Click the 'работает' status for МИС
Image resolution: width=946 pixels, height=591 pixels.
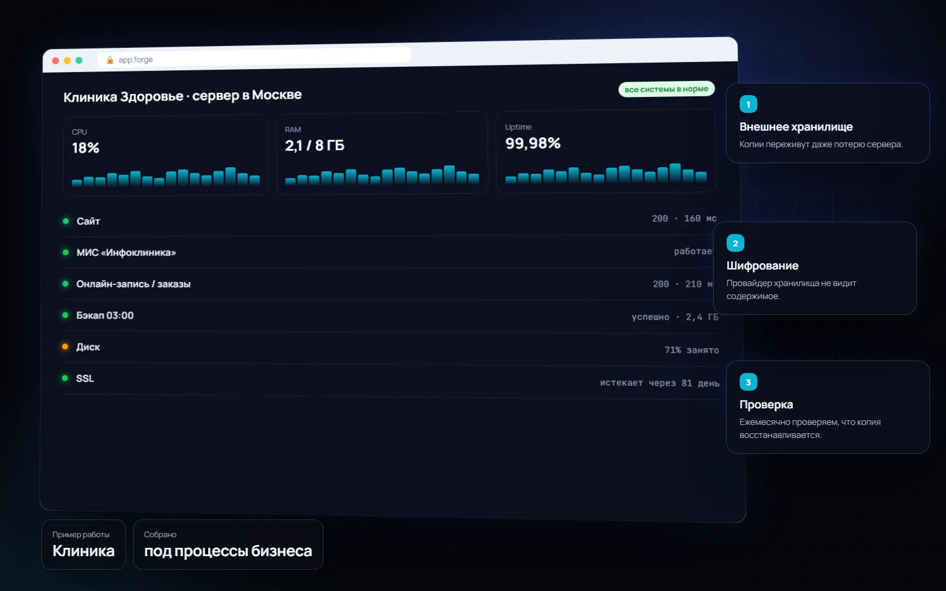[694, 252]
